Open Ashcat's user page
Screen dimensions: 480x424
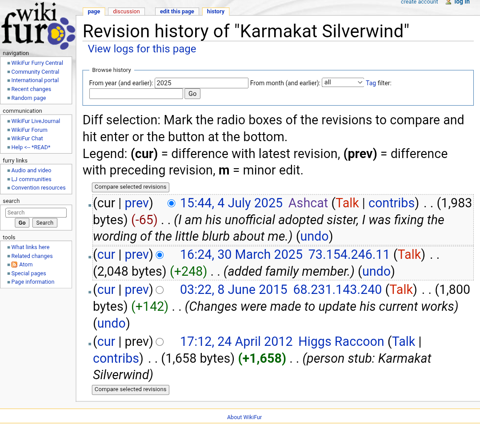point(308,203)
